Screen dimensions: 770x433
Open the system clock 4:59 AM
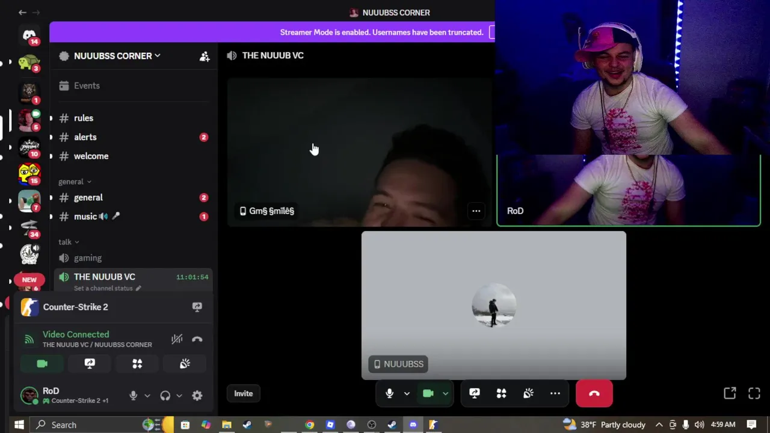pos(723,425)
